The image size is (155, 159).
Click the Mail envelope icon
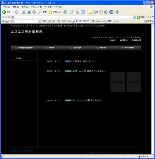coord(71,12)
